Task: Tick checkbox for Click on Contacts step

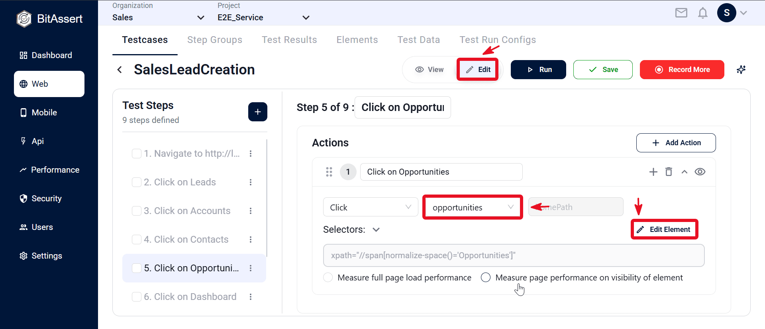Action: coord(137,239)
